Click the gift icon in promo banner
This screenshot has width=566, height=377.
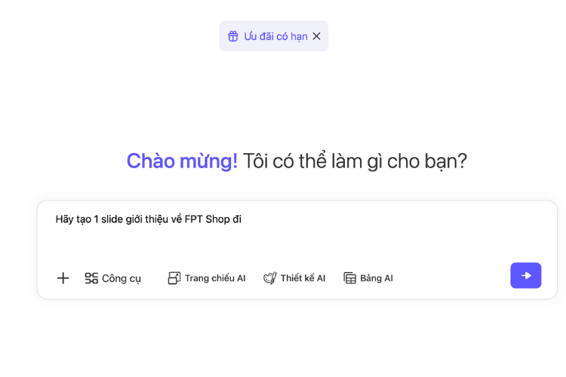point(233,36)
